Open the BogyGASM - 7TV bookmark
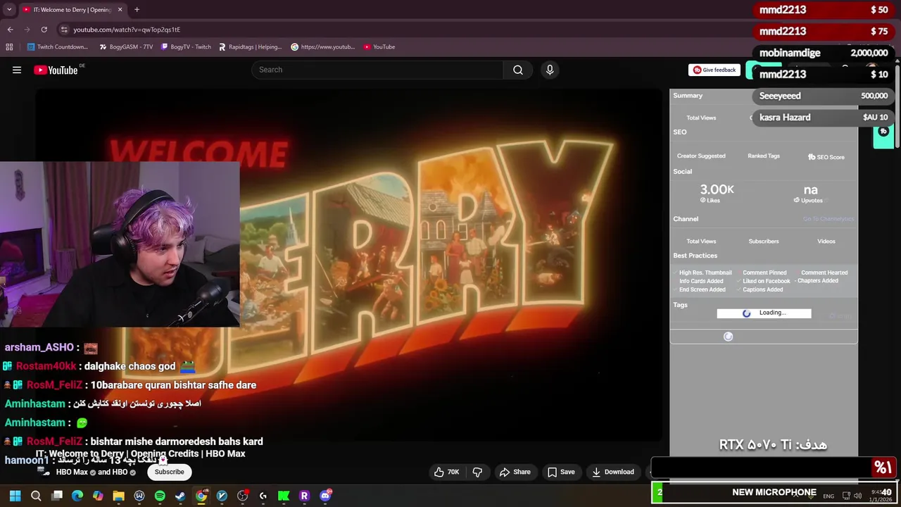901x507 pixels. [126, 47]
